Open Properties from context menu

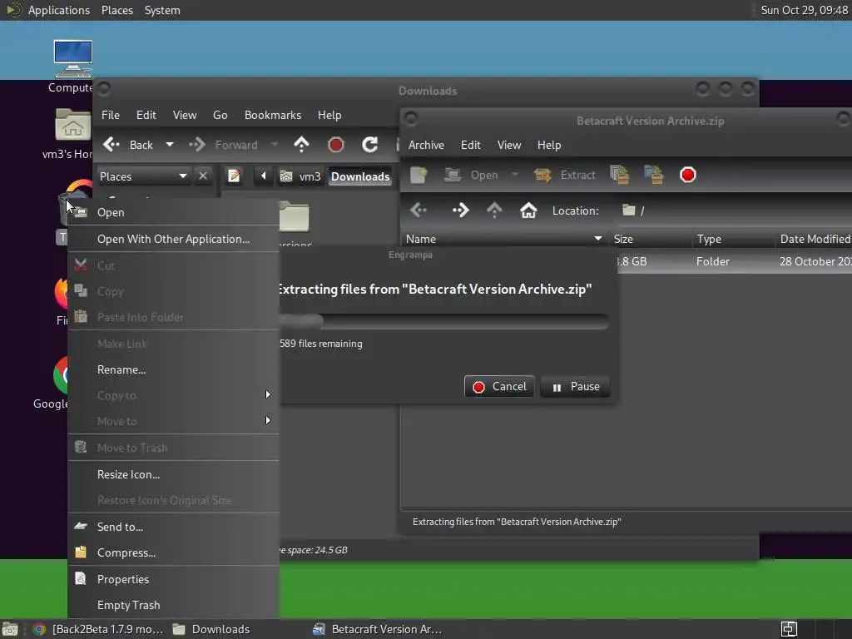(174, 579)
